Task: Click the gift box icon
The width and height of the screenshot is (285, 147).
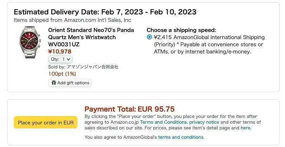Action: (54, 83)
